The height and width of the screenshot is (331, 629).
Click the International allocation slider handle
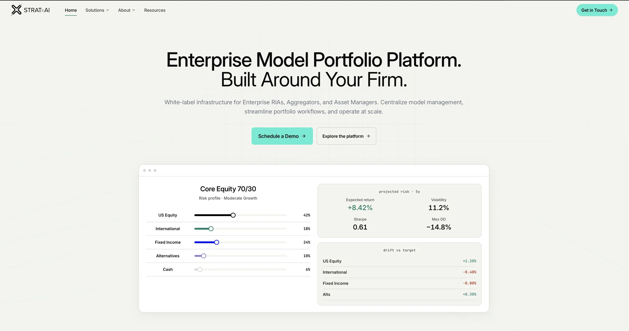pyautogui.click(x=211, y=229)
